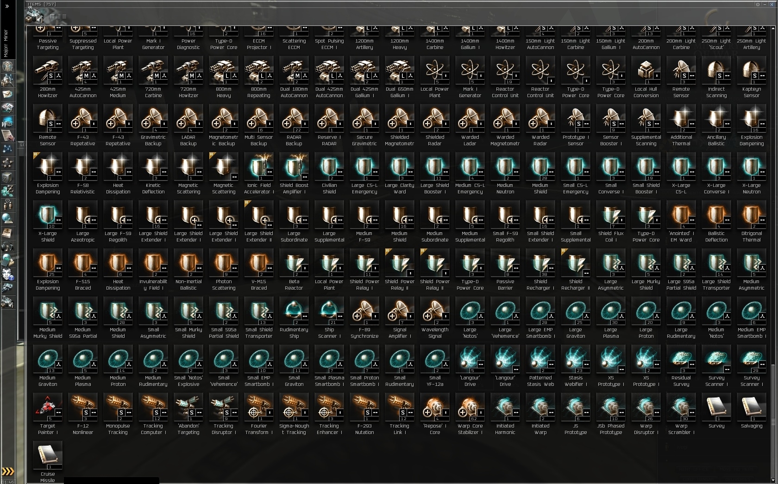The height and width of the screenshot is (484, 778).
Task: Select the Ancillary Ballistic item
Action: click(x=716, y=125)
